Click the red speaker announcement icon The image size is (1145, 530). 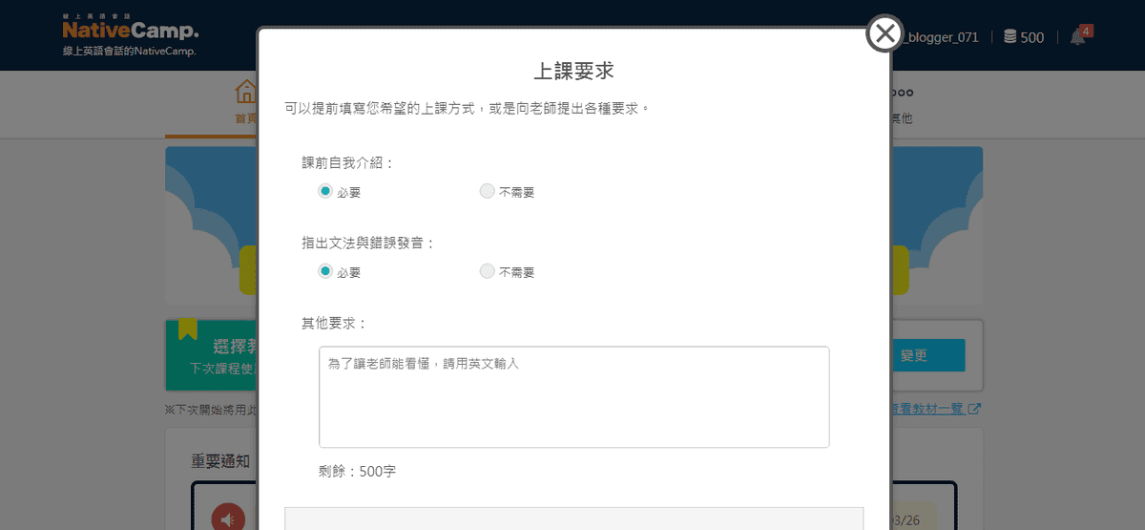pos(227,519)
